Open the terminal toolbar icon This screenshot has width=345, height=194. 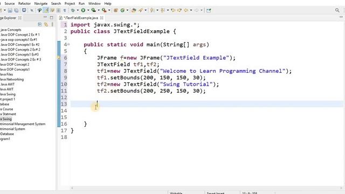[x=24, y=10]
